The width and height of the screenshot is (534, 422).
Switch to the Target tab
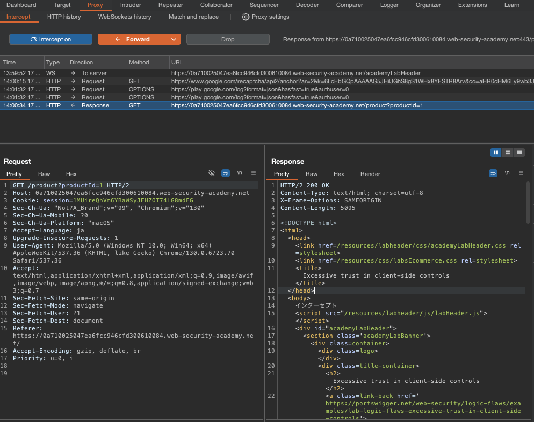pos(62,5)
